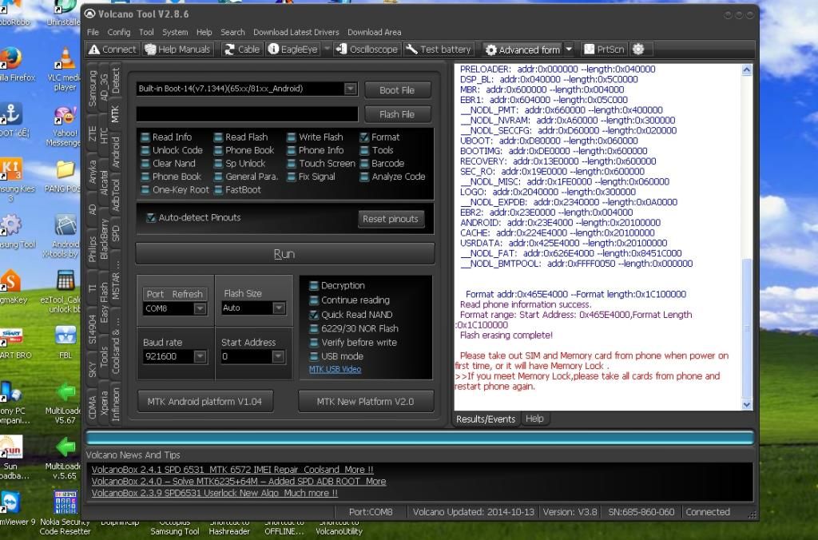The width and height of the screenshot is (818, 540).
Task: Click the Cable toolbar icon
Action: [242, 50]
